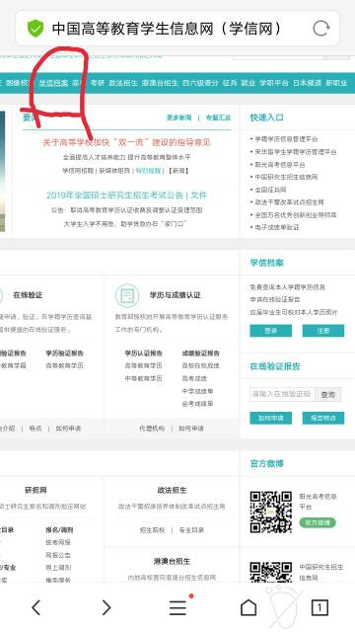The image size is (355, 632).
Task: Open 2019年全国硕士研究生招生考试公告 link
Action: tap(114, 196)
